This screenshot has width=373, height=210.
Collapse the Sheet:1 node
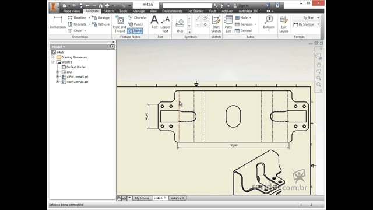(x=52, y=62)
